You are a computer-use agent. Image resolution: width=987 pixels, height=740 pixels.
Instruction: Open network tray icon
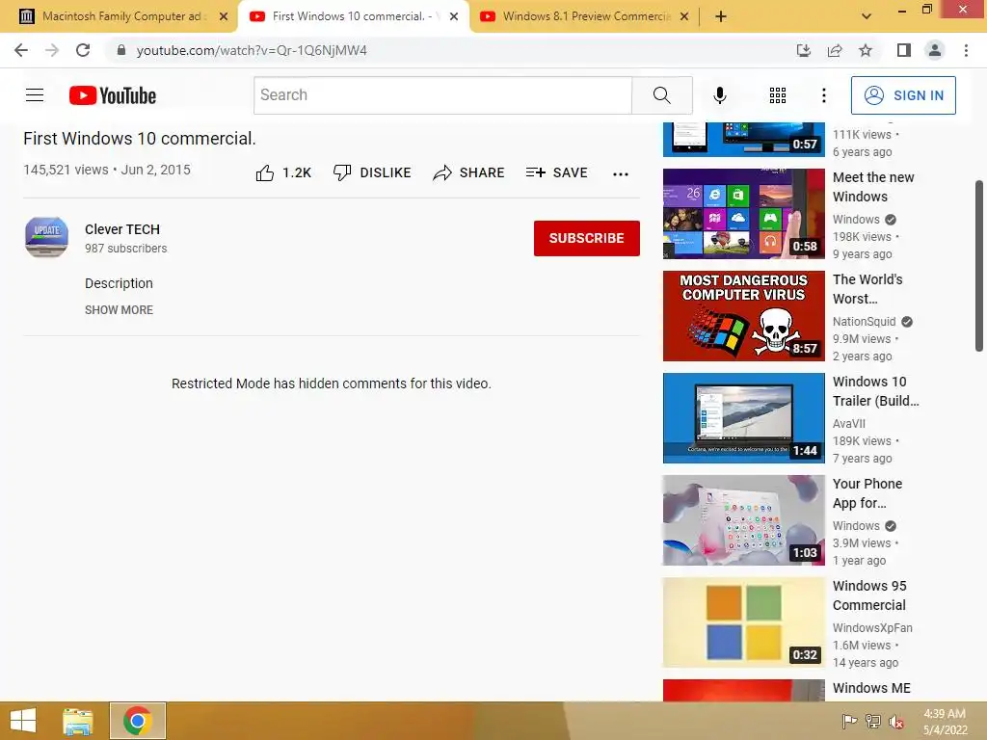pyautogui.click(x=872, y=721)
